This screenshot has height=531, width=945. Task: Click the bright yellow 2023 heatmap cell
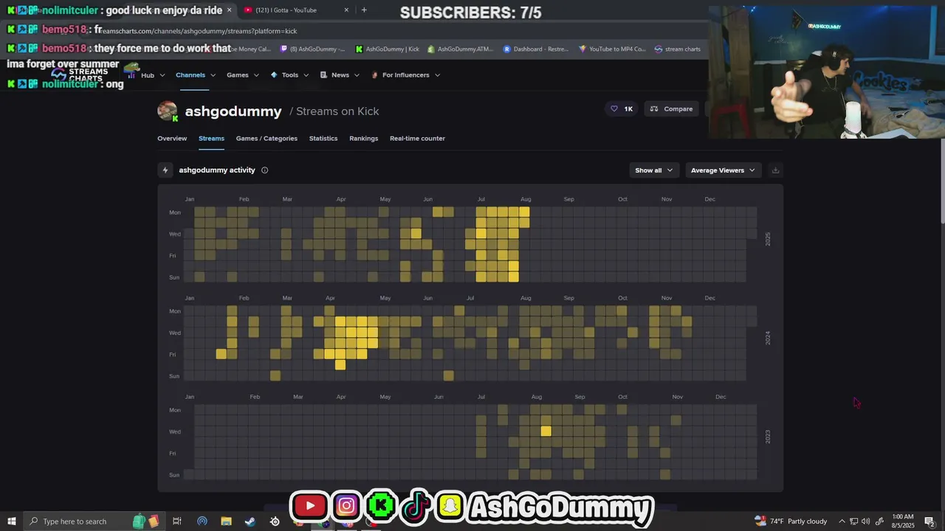click(546, 431)
